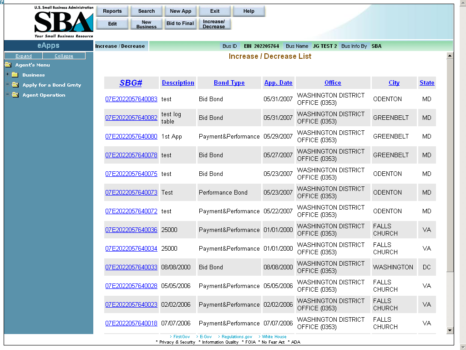This screenshot has width=466, height=350.
Task: Click the Apply for a Bond Grnty folder icon
Action: [x=15, y=85]
